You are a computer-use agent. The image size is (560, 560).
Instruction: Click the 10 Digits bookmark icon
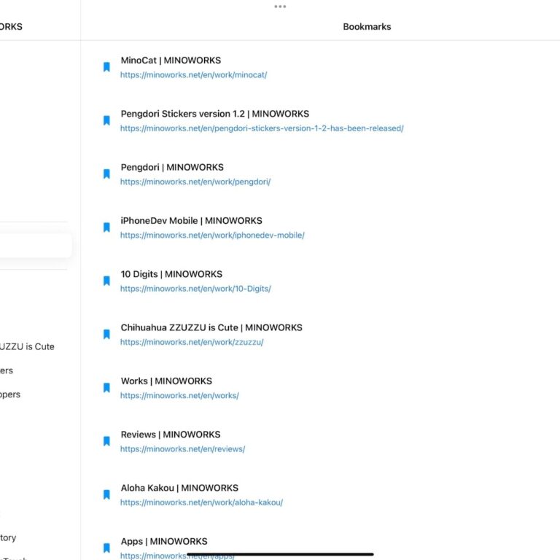pyautogui.click(x=106, y=281)
